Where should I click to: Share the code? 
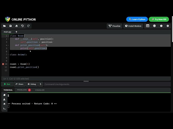tap(19, 84)
